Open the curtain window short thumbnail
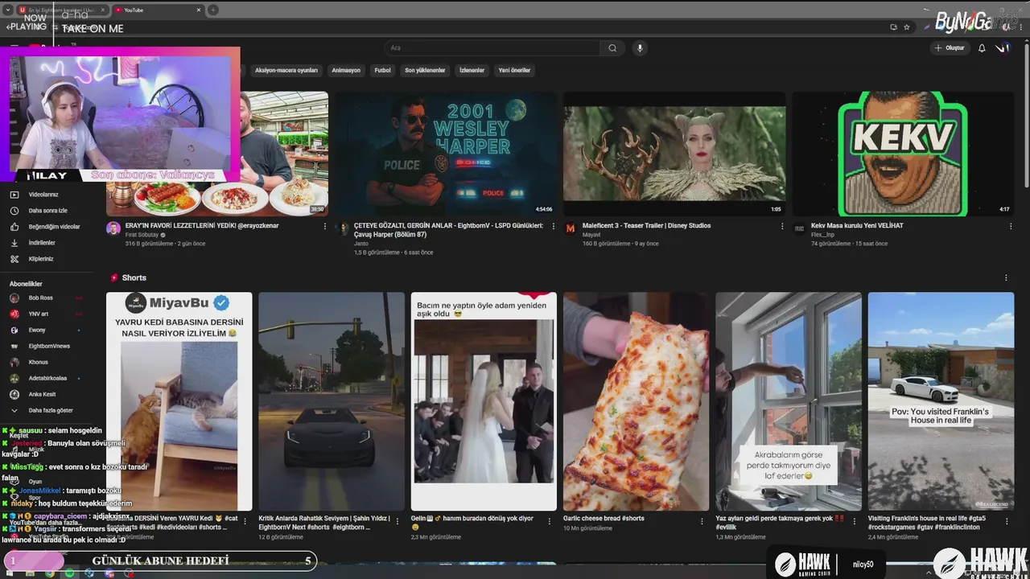This screenshot has height=579, width=1030. point(789,401)
